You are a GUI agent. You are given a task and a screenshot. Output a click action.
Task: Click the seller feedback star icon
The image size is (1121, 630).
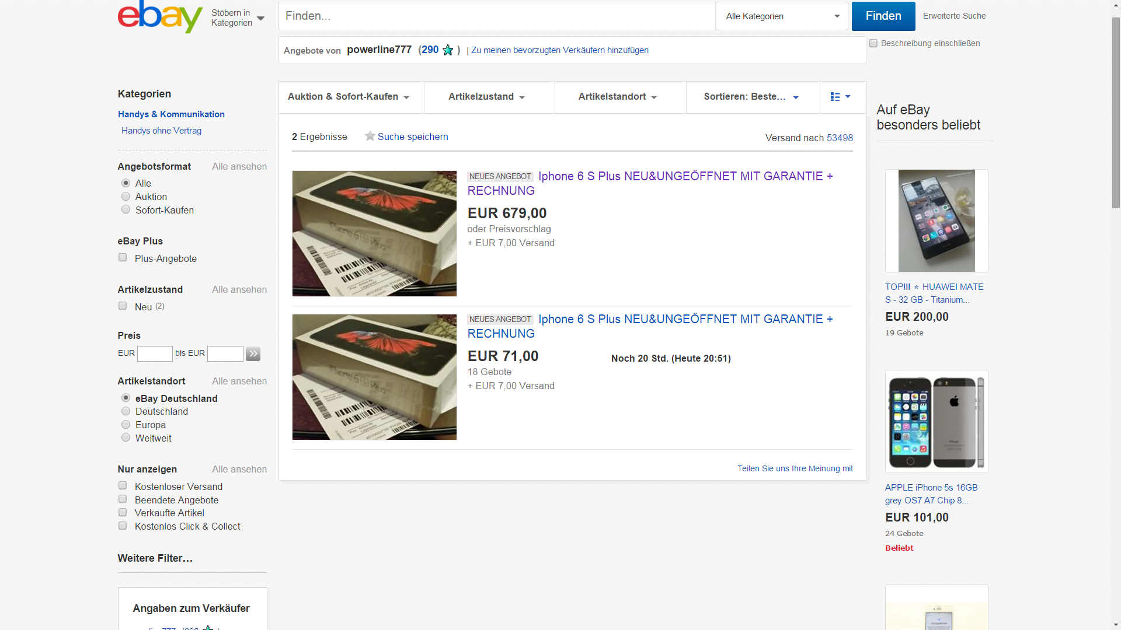tap(448, 50)
